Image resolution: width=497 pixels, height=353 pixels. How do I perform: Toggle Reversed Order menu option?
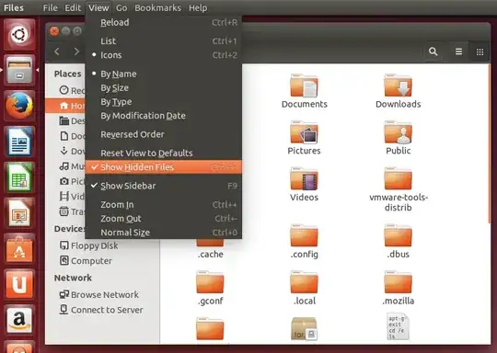tap(164, 134)
